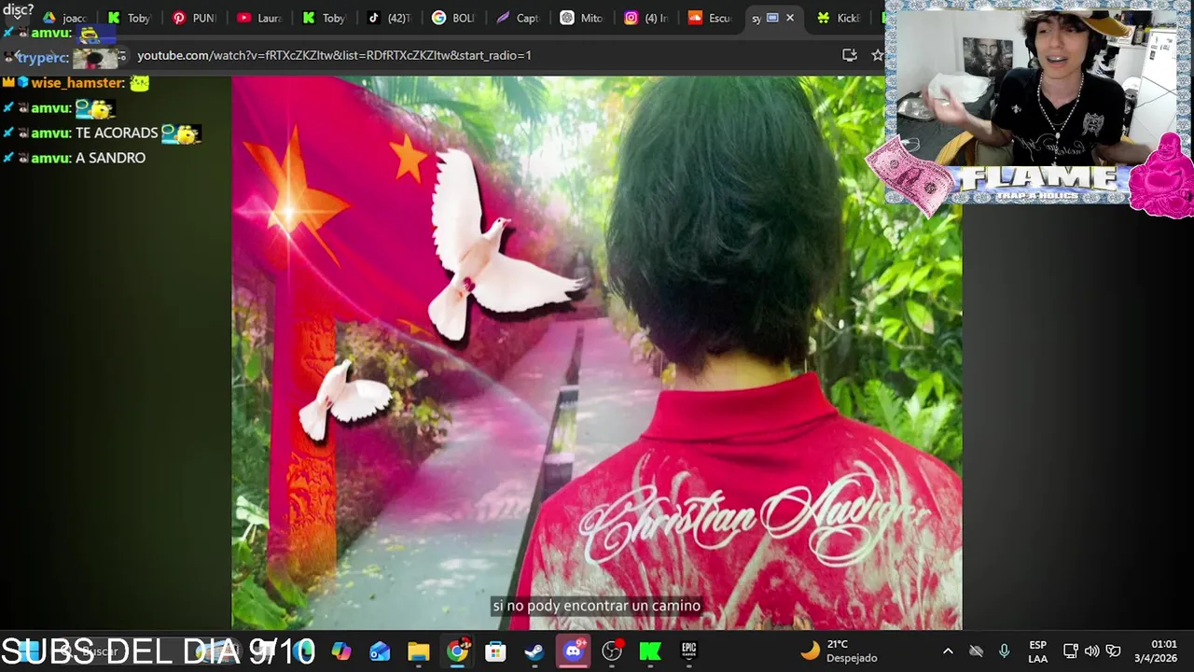Close the active YouTube tab

pyautogui.click(x=790, y=18)
